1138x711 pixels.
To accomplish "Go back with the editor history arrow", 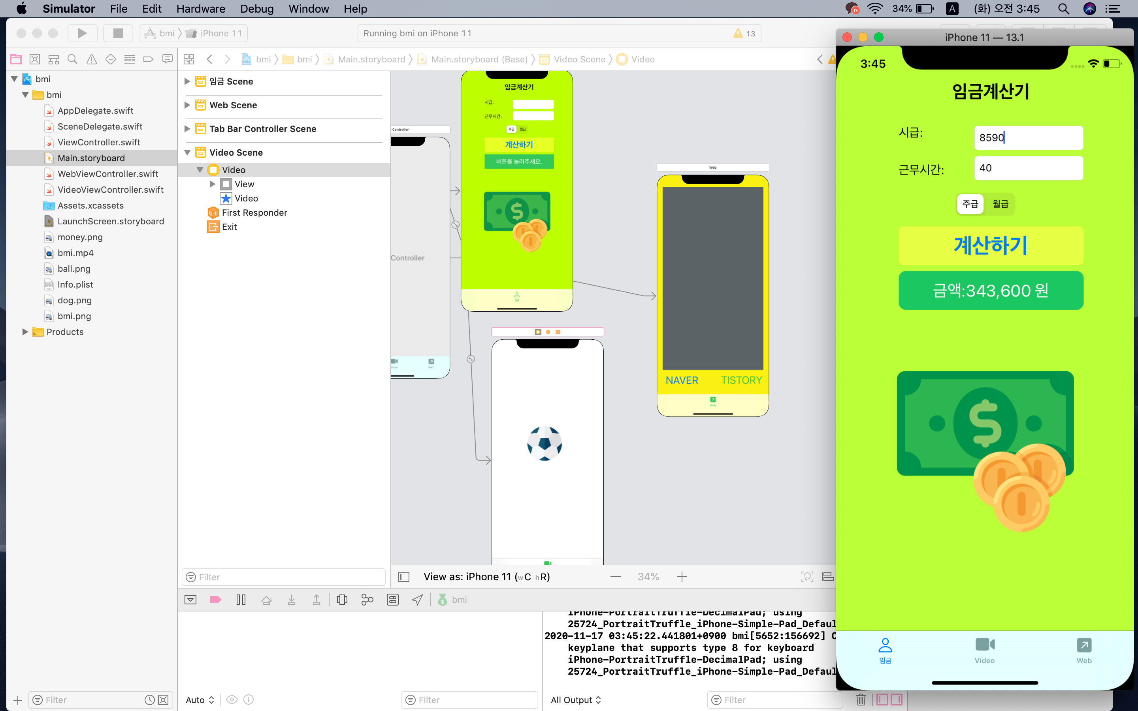I will (x=210, y=59).
